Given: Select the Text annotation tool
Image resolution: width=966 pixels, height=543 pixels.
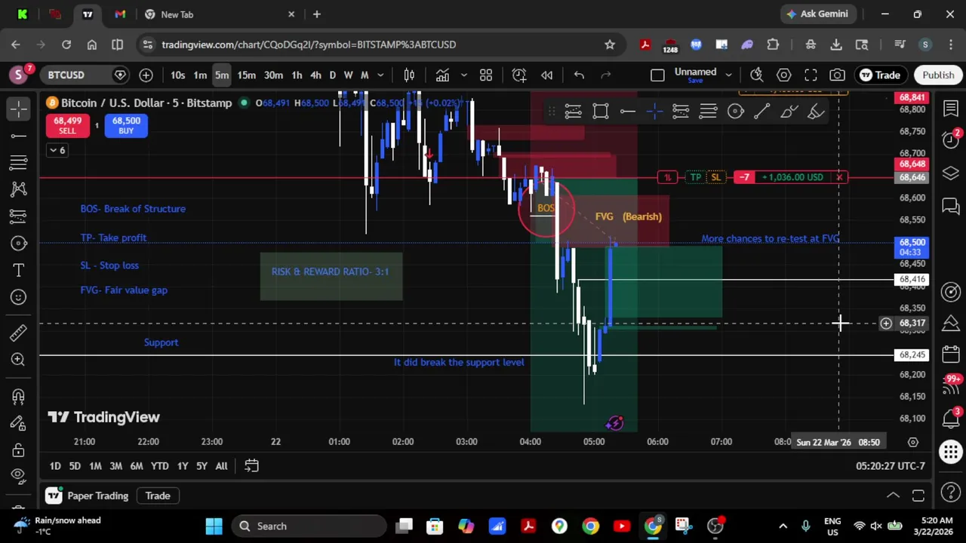Looking at the screenshot, I should click(19, 270).
